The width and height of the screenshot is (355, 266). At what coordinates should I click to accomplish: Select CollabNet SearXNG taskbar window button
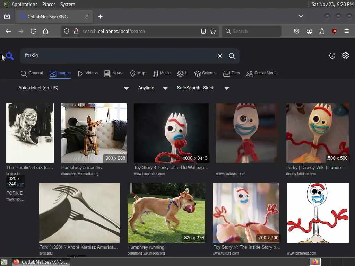41,262
